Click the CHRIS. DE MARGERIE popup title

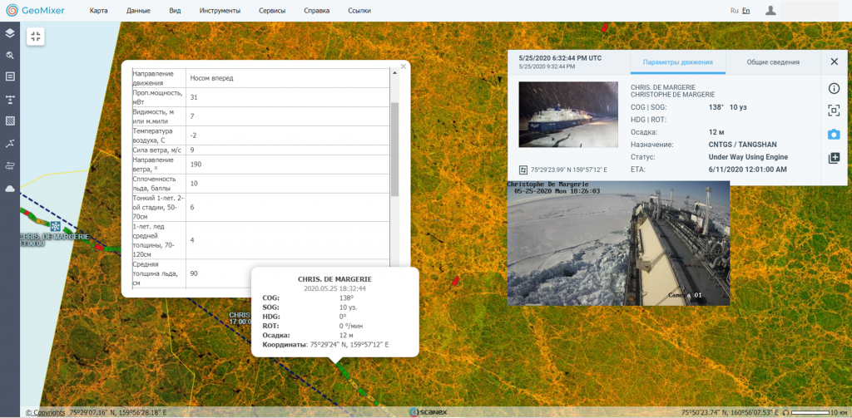334,279
